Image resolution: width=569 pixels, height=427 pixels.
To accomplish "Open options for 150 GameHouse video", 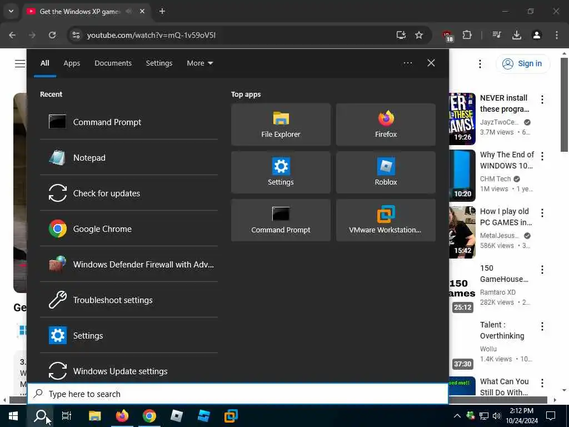I will (x=542, y=269).
